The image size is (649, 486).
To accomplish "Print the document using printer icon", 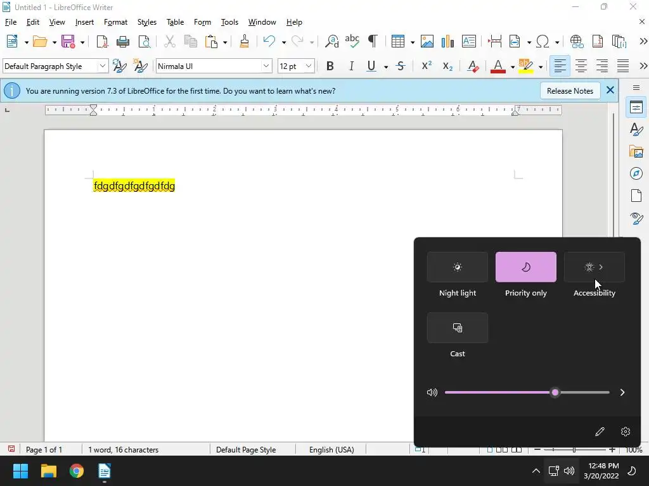I will click(123, 41).
